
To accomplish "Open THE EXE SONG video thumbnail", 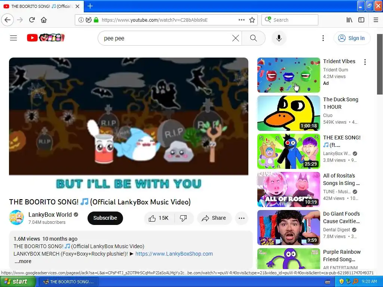I will point(288,151).
